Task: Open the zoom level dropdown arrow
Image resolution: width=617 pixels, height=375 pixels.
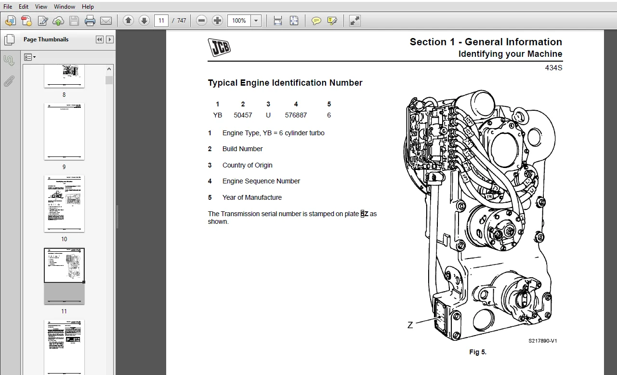Action: pyautogui.click(x=256, y=21)
